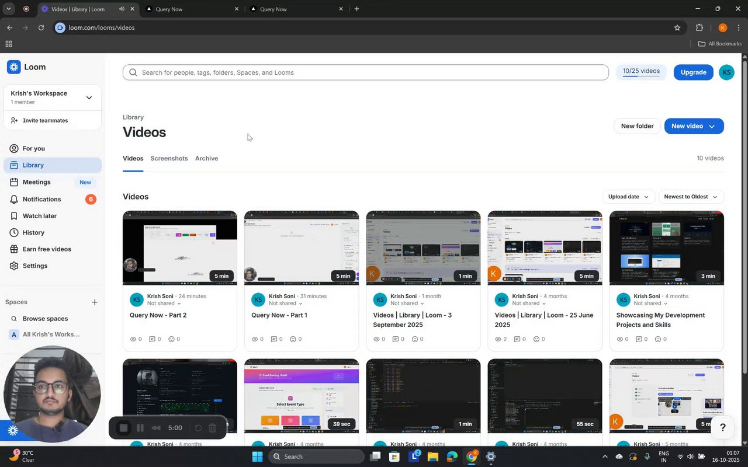Open the help question mark button
The height and width of the screenshot is (467, 748).
click(x=723, y=428)
